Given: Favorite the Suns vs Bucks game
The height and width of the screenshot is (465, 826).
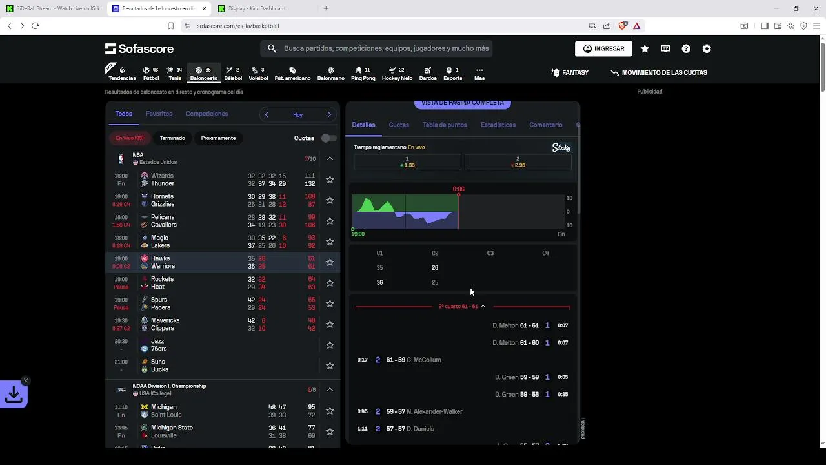Looking at the screenshot, I should click(x=330, y=366).
